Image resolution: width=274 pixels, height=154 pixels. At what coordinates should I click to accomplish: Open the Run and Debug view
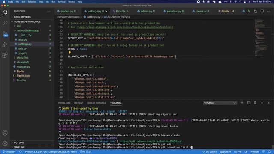point(5,44)
